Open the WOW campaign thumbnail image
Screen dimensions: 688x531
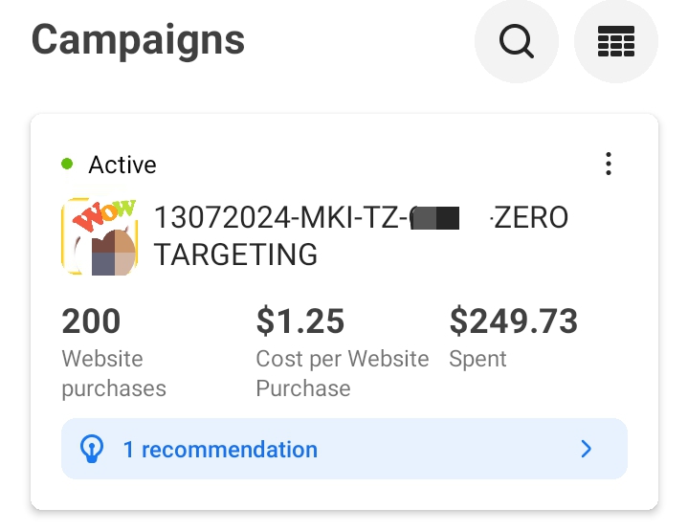100,236
